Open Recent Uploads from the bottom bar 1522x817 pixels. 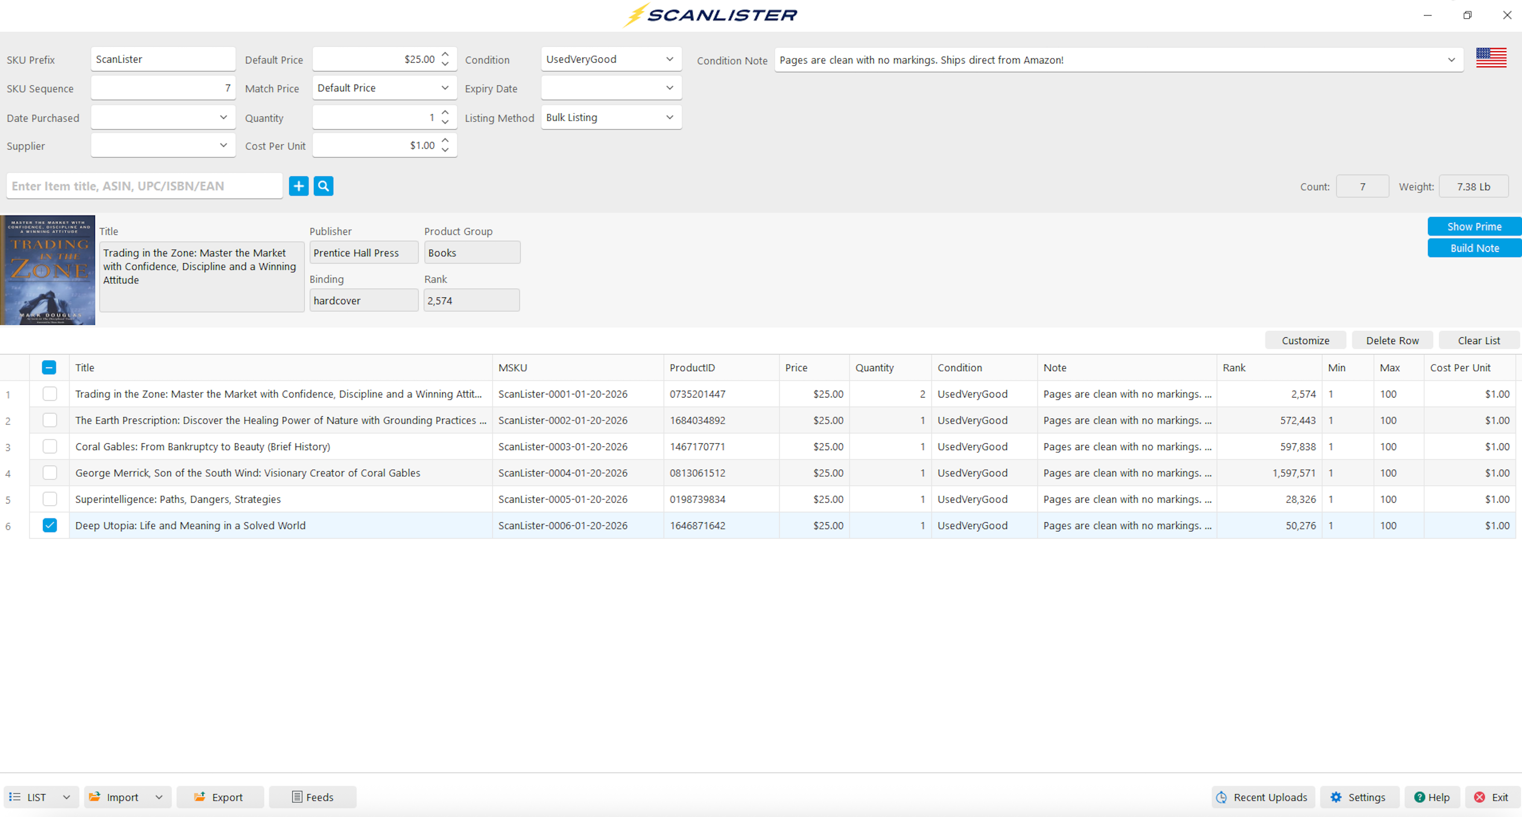[x=1263, y=797]
